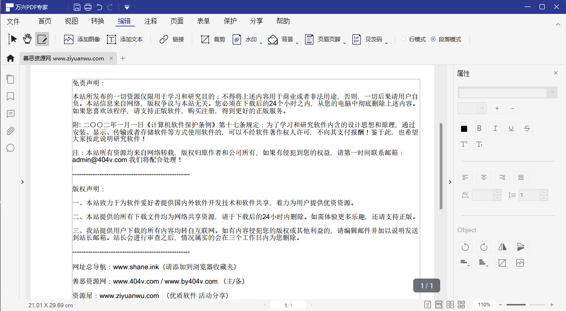The height and width of the screenshot is (311, 566).
Task: Click the black text color swatch
Action: click(x=463, y=128)
